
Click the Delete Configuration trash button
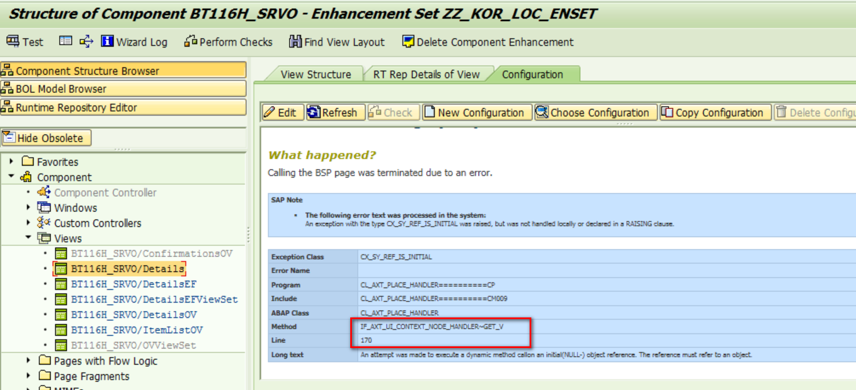click(815, 112)
